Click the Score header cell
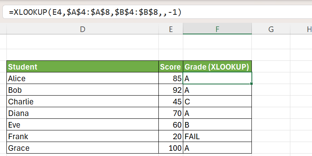The width and height of the screenshot is (312, 156). 171,67
